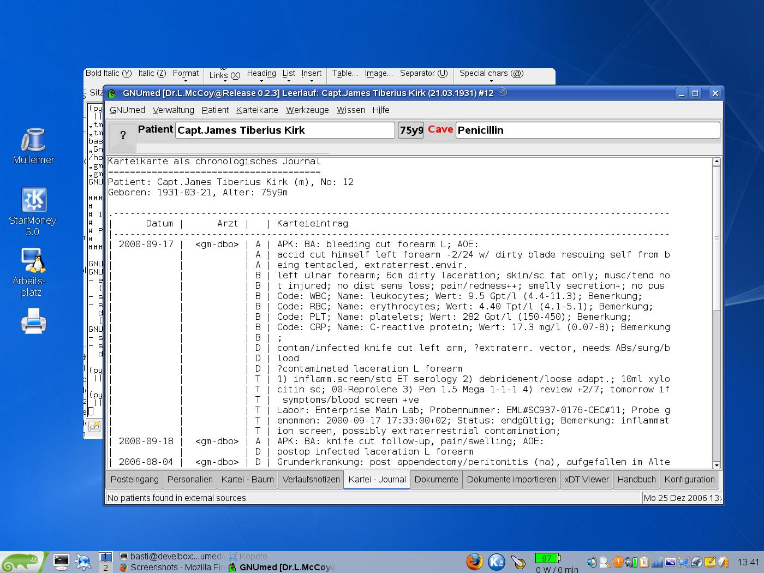Select the Kartei - Journal tab
This screenshot has height=573, width=764.
click(x=377, y=479)
